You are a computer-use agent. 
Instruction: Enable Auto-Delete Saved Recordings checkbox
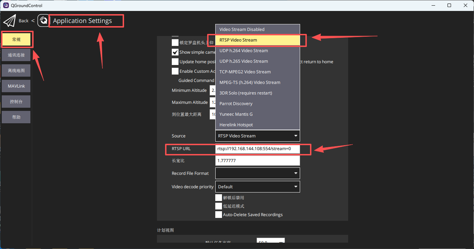click(218, 214)
